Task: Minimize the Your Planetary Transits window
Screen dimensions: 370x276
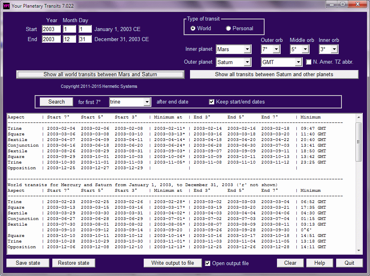Action: pyautogui.click(x=332, y=4)
